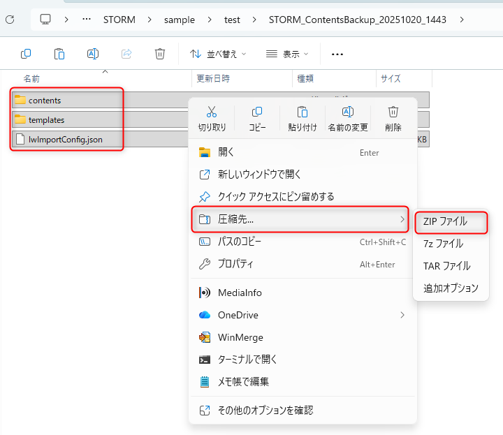503x435 pixels.
Task: Click STORM_ContentsBackup_20251020_1443 breadcrumb
Action: (x=358, y=20)
